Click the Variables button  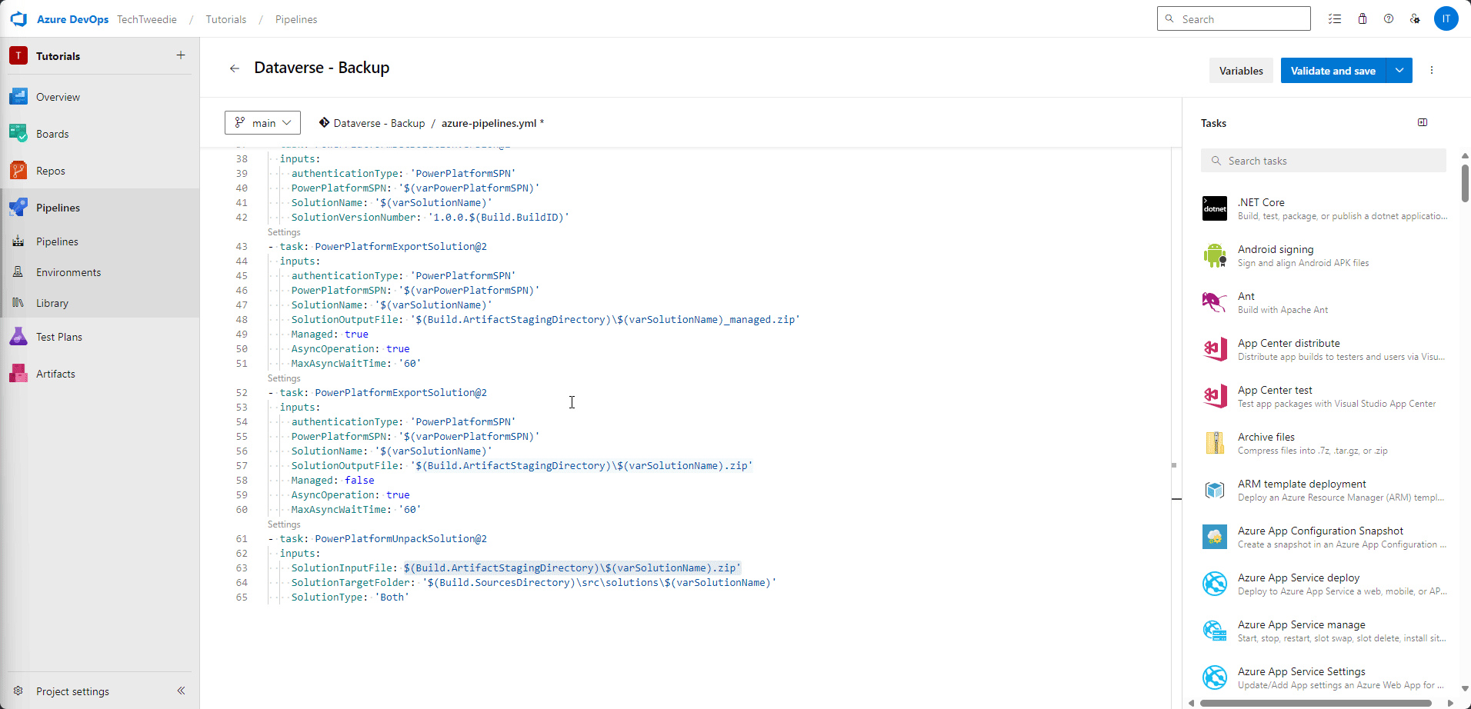pos(1240,70)
